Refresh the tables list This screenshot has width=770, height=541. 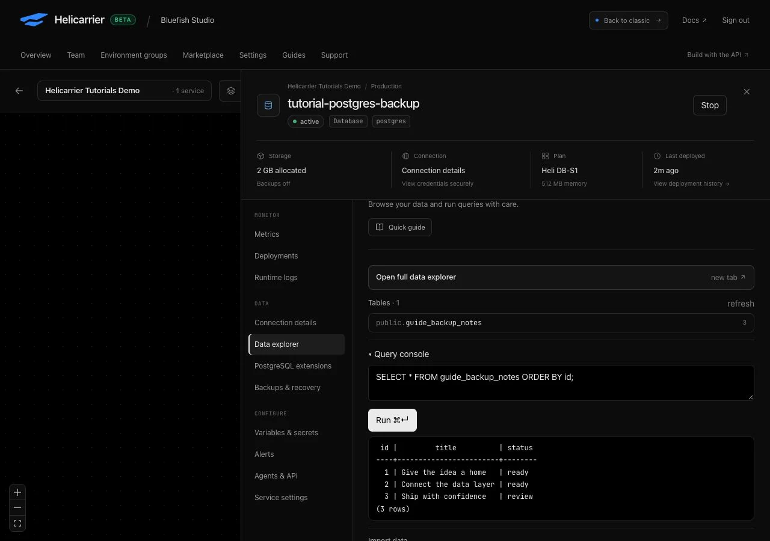pyautogui.click(x=741, y=304)
